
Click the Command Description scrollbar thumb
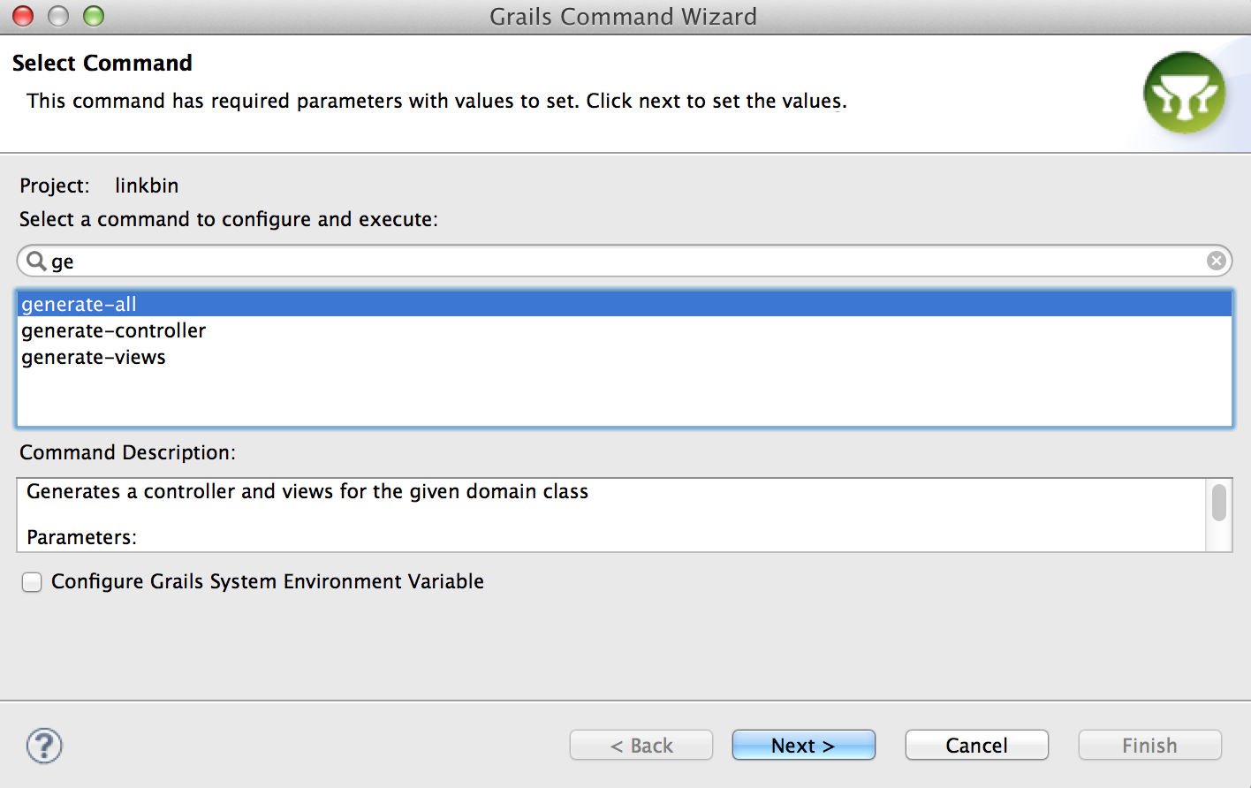point(1219,503)
